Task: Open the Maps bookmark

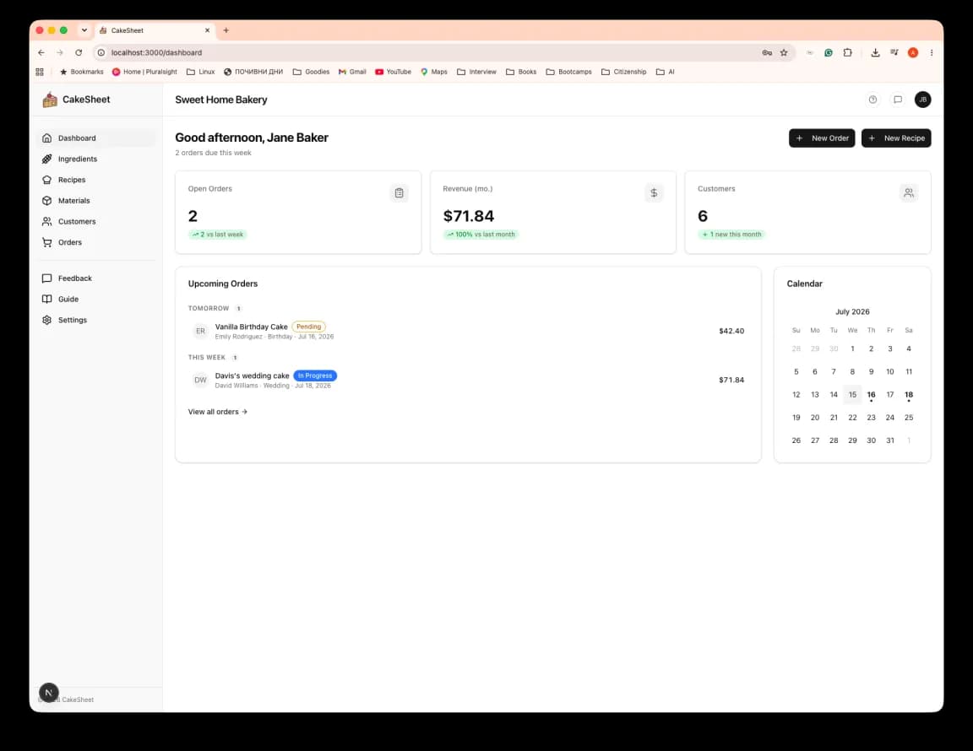Action: click(x=434, y=72)
